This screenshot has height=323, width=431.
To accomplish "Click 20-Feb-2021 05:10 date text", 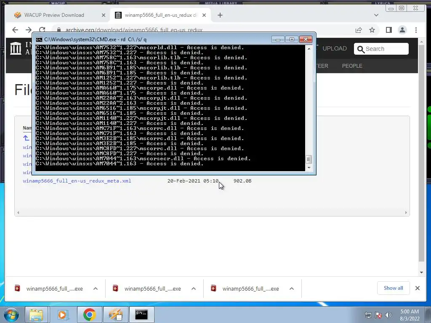I will [x=193, y=181].
